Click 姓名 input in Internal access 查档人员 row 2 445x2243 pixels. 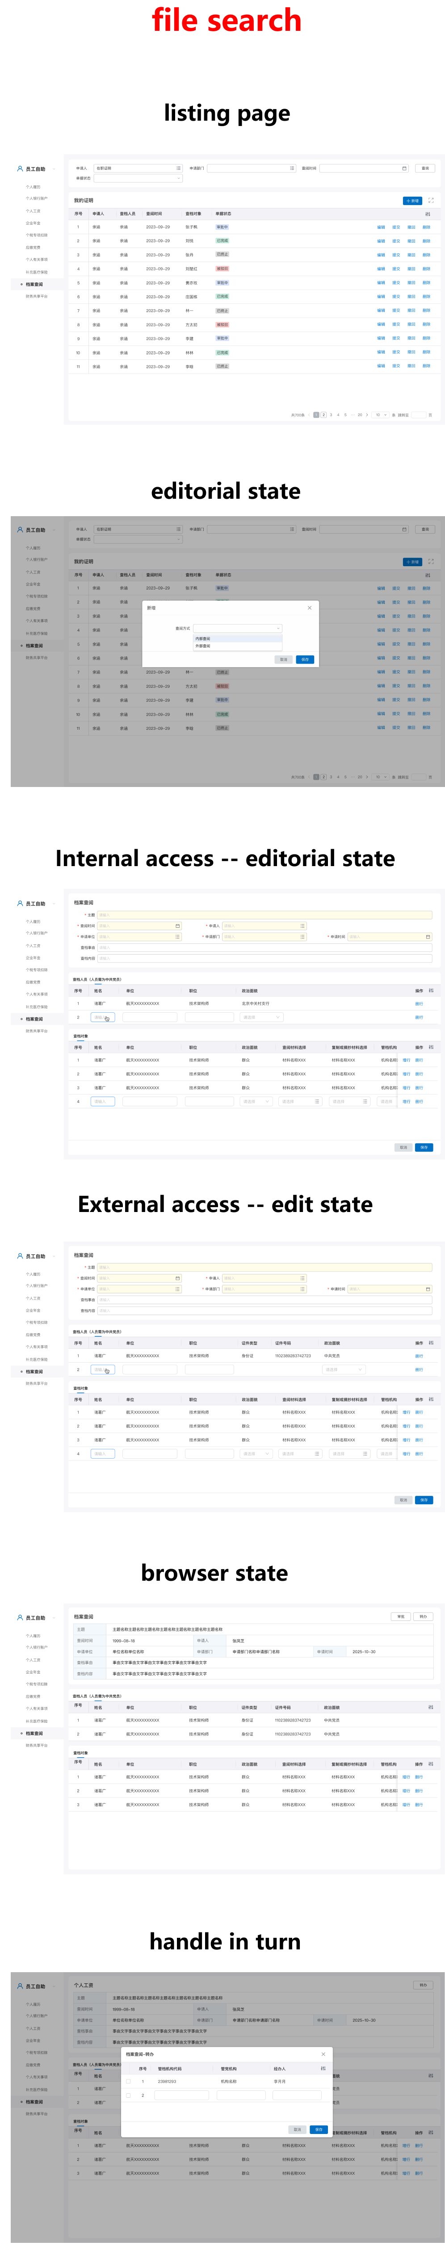click(x=103, y=1017)
